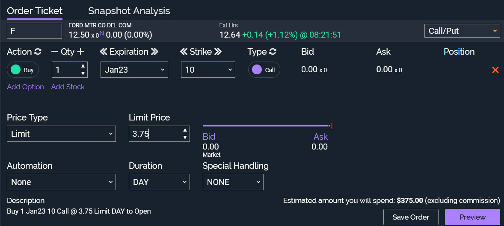Switch to the Snapshot Analysis tab
The height and width of the screenshot is (226, 504).
click(129, 11)
